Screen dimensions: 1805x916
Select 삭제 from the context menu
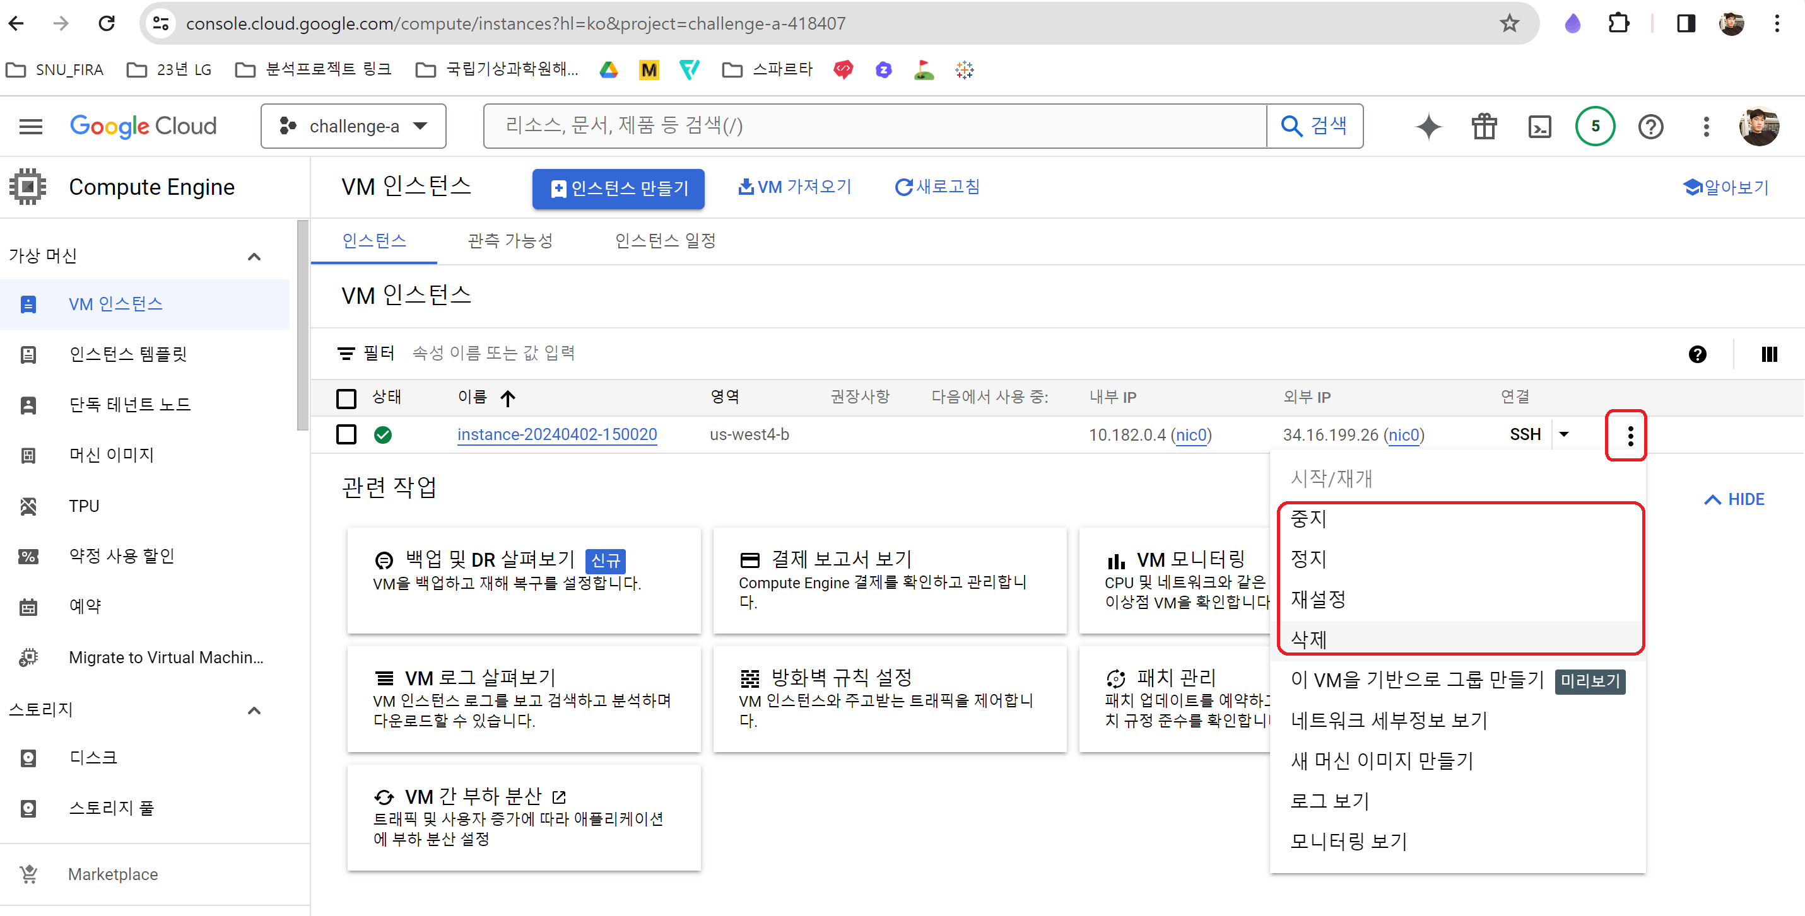tap(1309, 639)
